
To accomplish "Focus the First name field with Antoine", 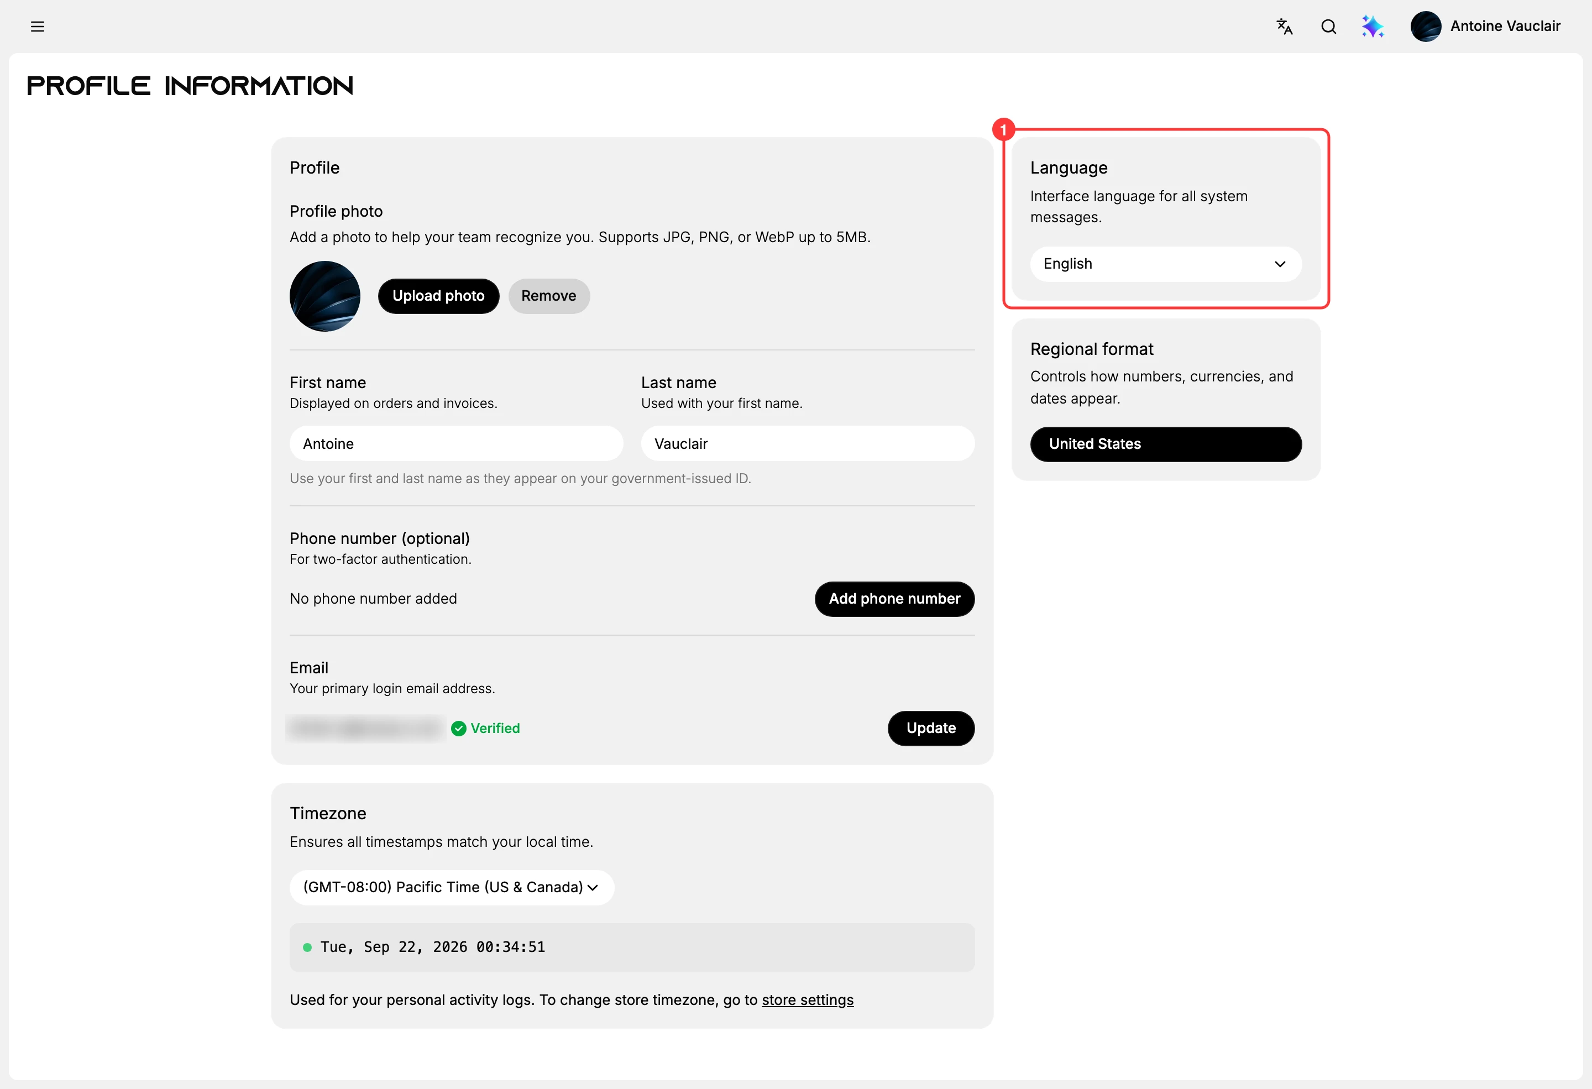I will tap(456, 444).
